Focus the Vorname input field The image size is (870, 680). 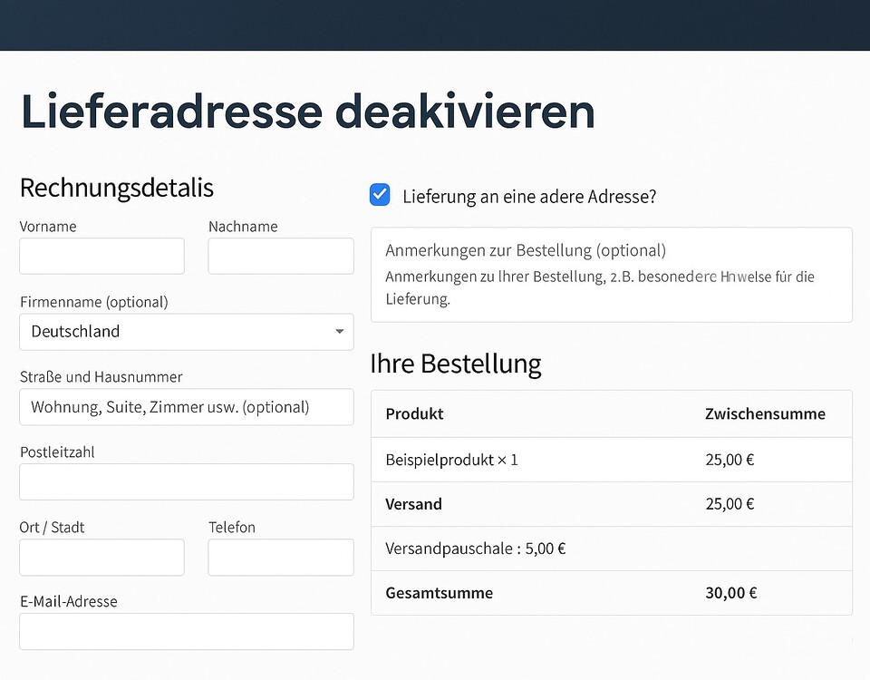click(102, 256)
